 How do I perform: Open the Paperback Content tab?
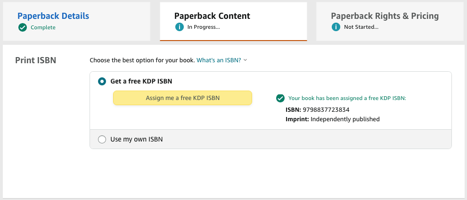[234, 21]
